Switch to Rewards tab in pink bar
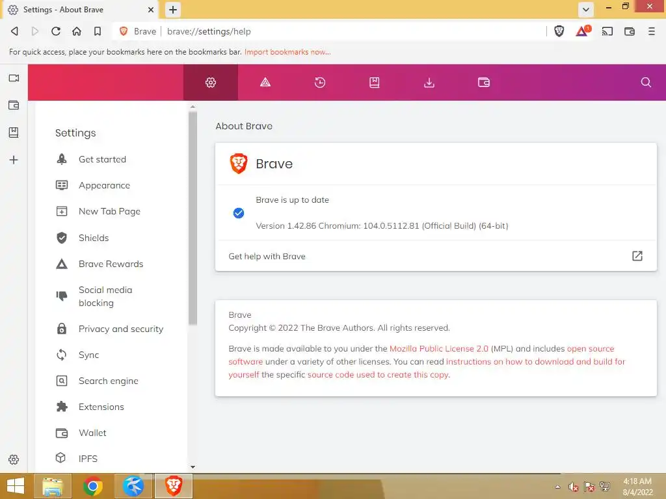This screenshot has height=499, width=666. point(265,83)
